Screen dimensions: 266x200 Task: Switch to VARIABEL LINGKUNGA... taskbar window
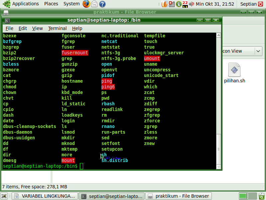click(x=45, y=196)
